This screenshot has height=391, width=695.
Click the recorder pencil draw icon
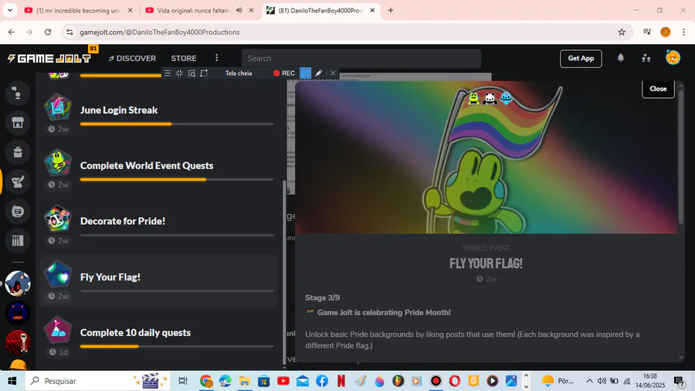(x=318, y=73)
